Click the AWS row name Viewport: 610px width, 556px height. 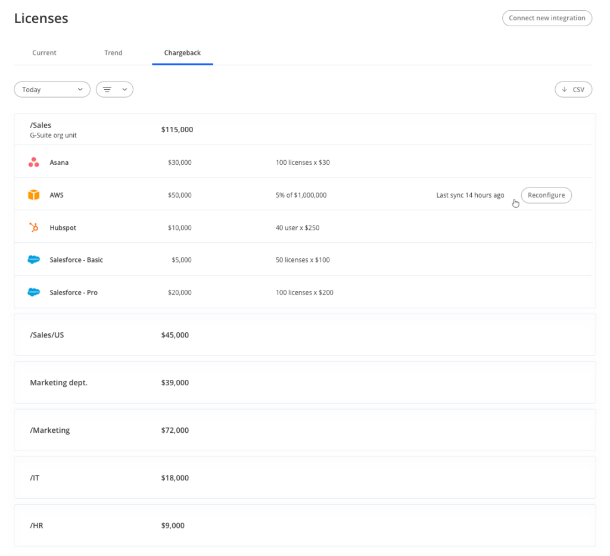coord(57,195)
